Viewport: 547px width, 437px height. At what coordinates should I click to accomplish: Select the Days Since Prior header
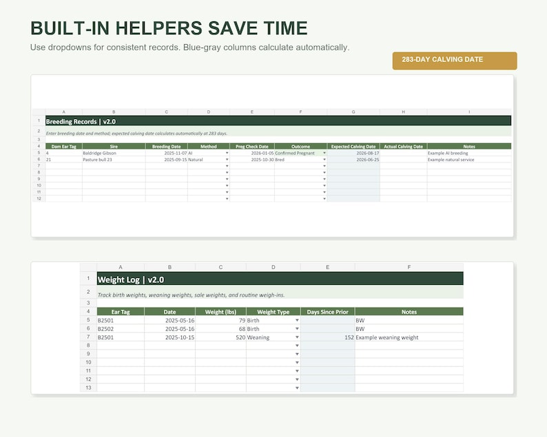point(327,312)
